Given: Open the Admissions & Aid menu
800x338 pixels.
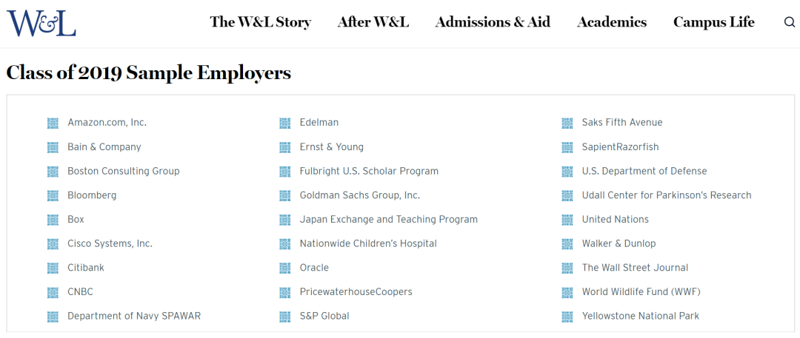Looking at the screenshot, I should point(493,22).
